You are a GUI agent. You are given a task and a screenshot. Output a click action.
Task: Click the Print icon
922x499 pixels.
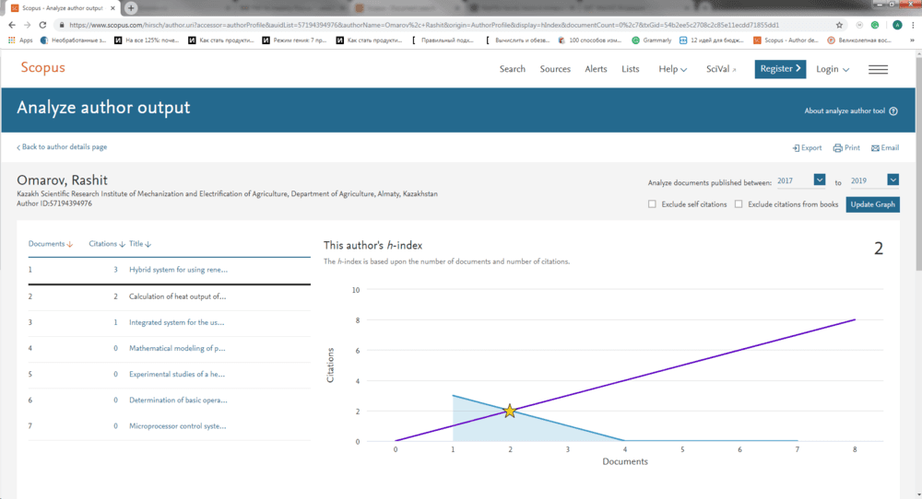click(837, 148)
